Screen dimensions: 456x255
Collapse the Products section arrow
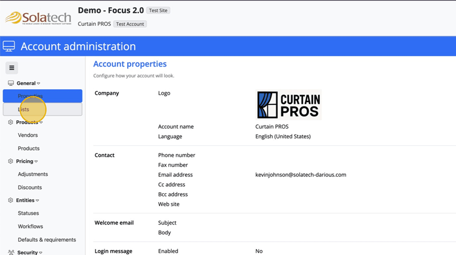[41, 123]
